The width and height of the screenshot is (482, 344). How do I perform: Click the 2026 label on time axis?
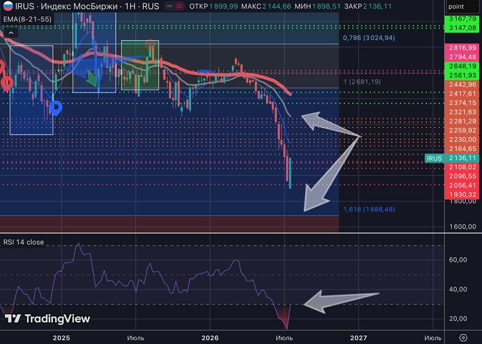coord(210,338)
